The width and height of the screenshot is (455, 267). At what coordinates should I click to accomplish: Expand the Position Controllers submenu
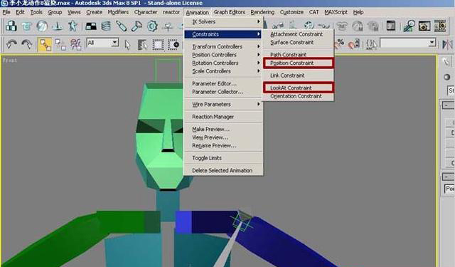tap(224, 55)
